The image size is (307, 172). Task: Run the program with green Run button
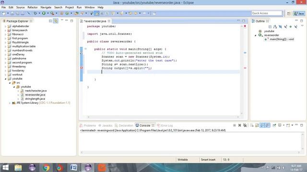44,13
